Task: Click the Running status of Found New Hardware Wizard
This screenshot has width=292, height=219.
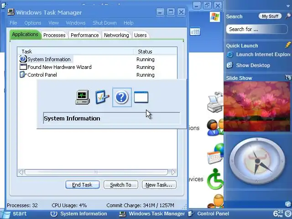Action: click(x=146, y=67)
